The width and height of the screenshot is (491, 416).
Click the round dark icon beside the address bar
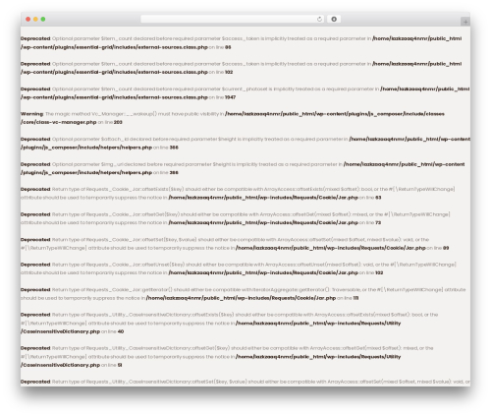point(334,20)
